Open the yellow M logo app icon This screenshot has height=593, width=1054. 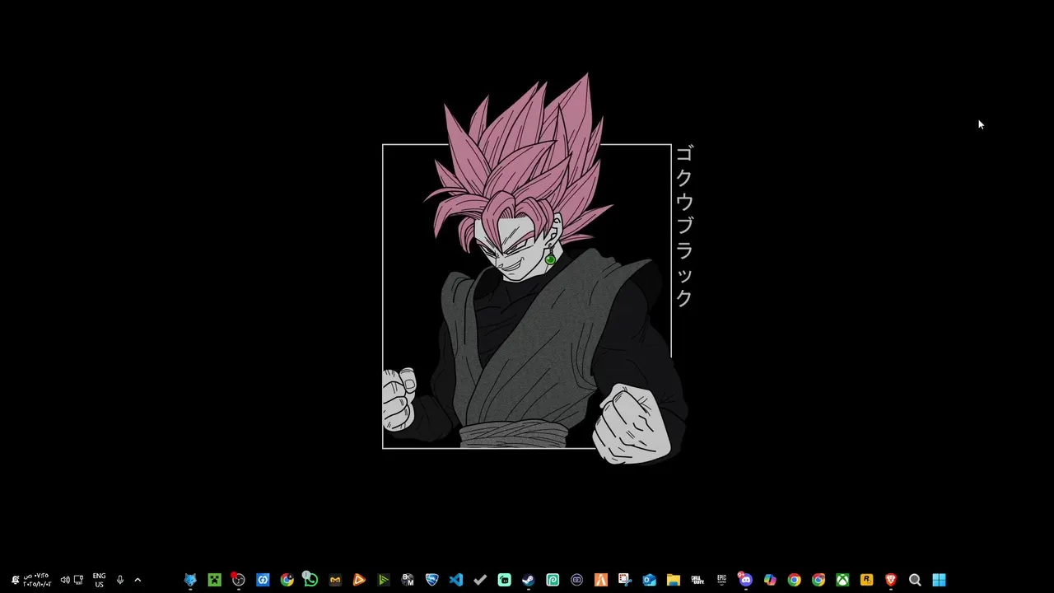tap(335, 580)
